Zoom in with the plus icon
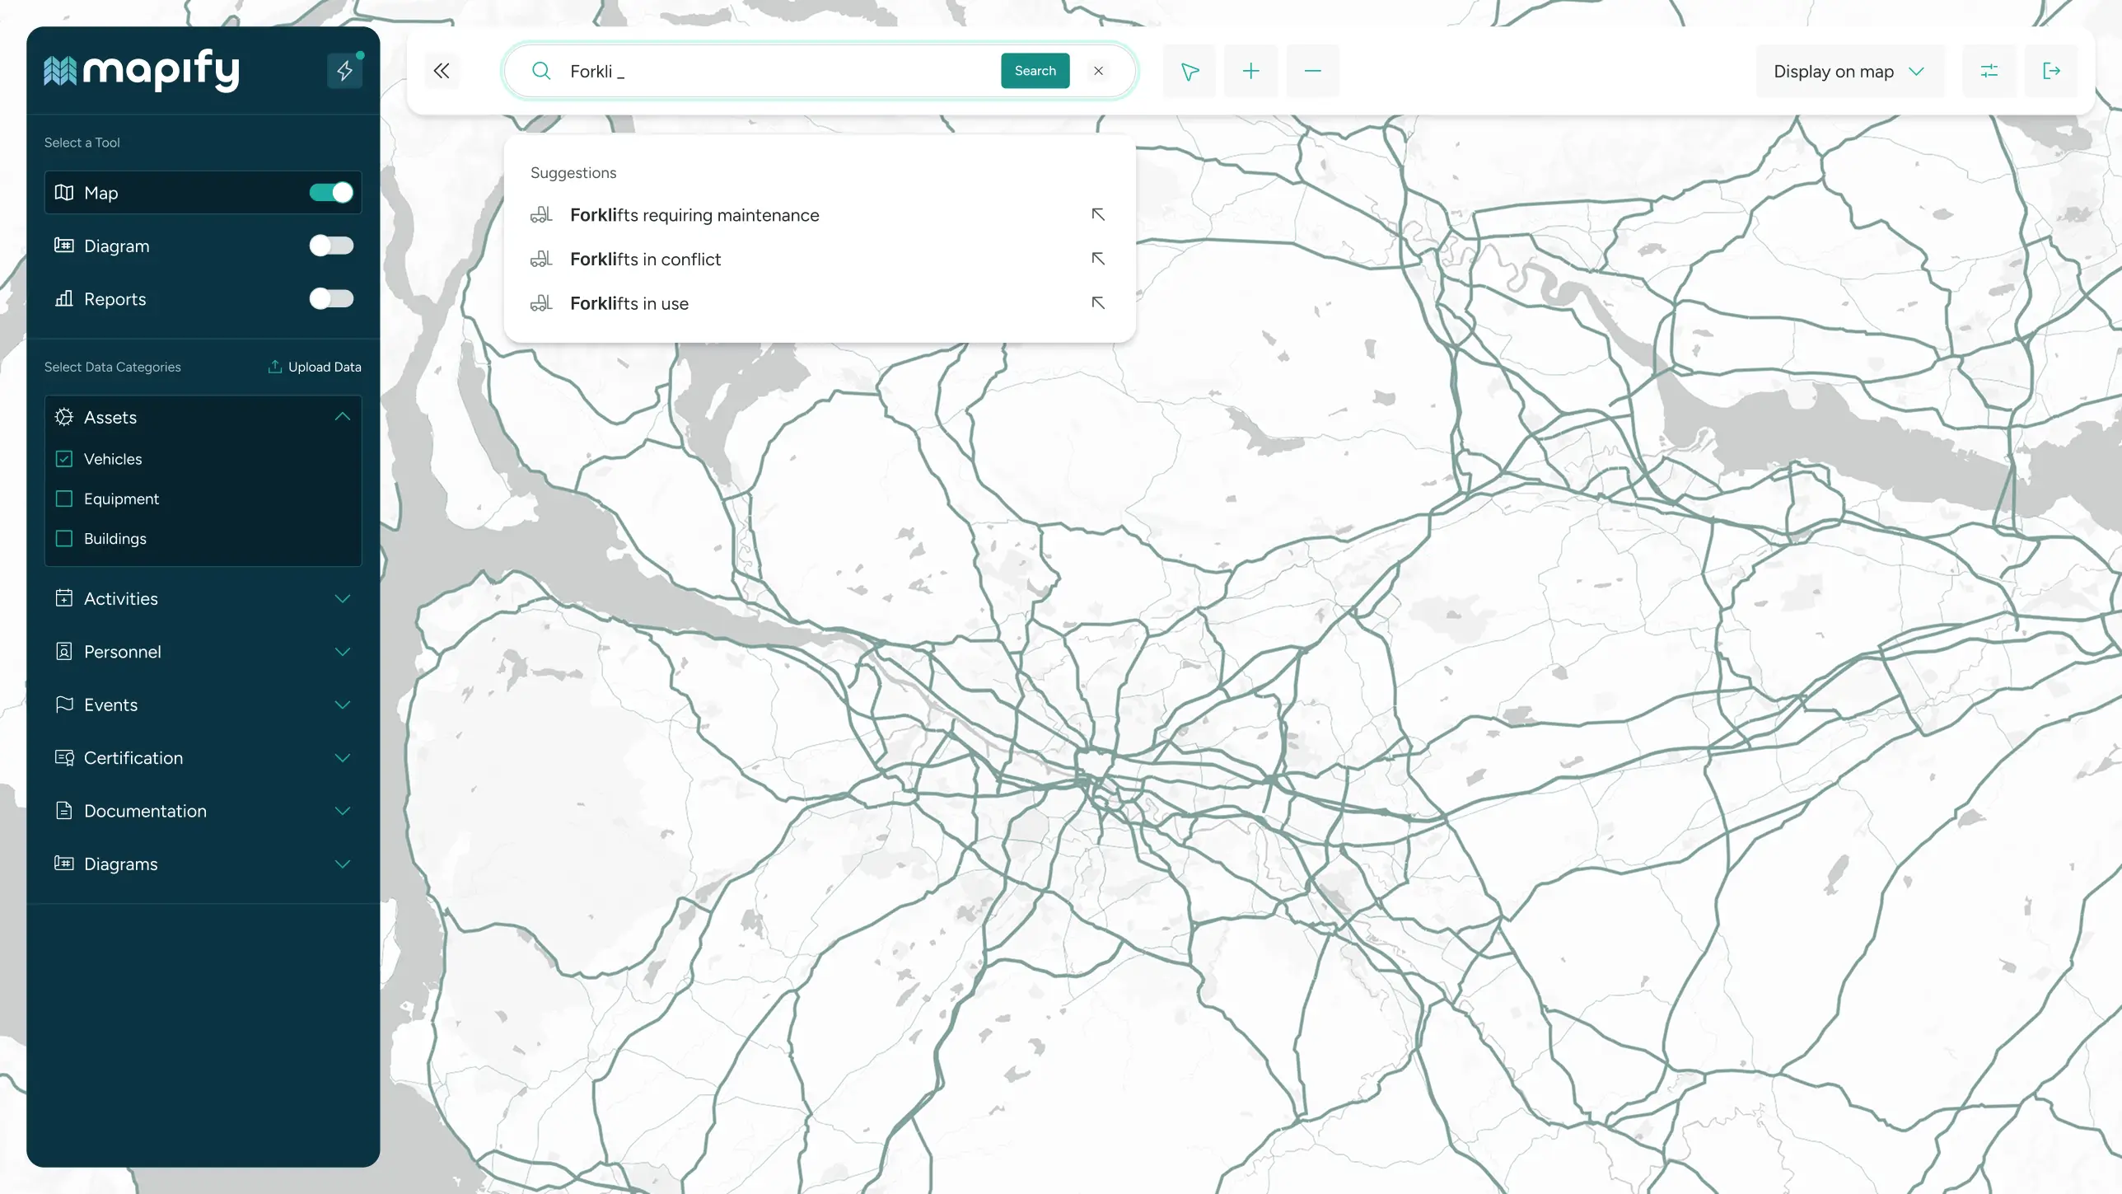 (x=1250, y=72)
